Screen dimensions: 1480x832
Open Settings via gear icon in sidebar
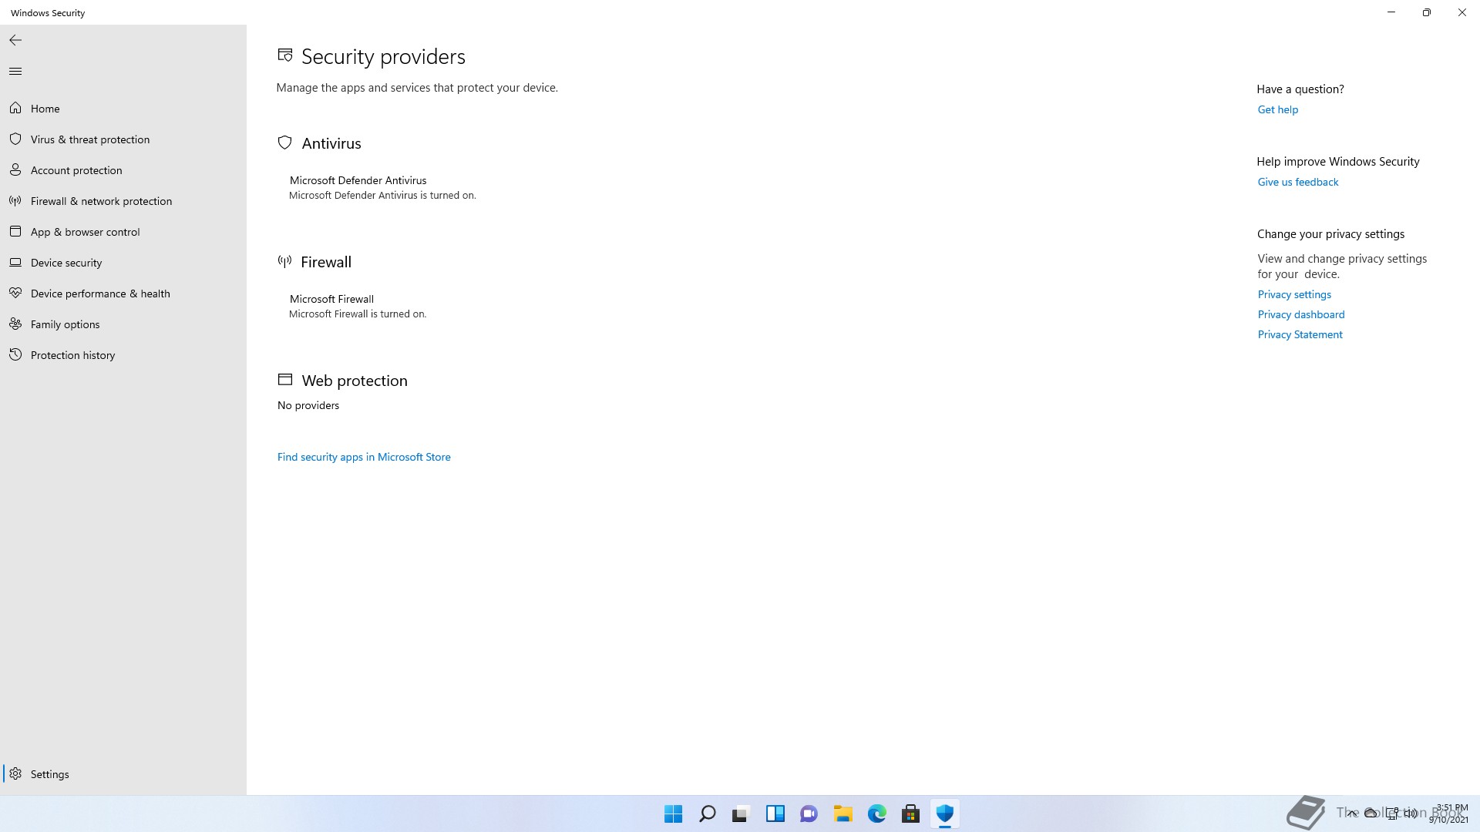point(15,773)
